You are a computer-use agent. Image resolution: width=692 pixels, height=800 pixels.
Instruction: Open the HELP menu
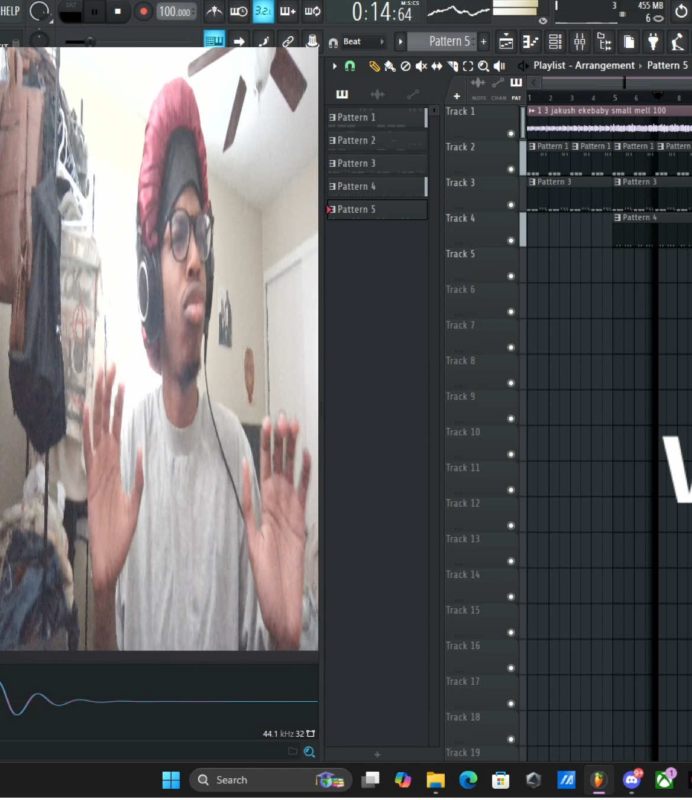pyautogui.click(x=9, y=11)
